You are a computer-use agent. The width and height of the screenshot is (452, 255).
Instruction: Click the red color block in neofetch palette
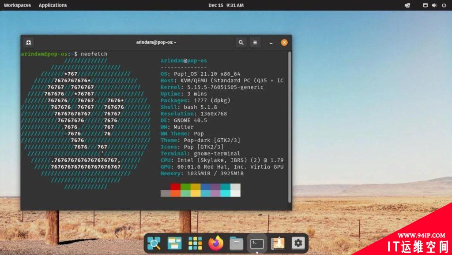(176, 187)
